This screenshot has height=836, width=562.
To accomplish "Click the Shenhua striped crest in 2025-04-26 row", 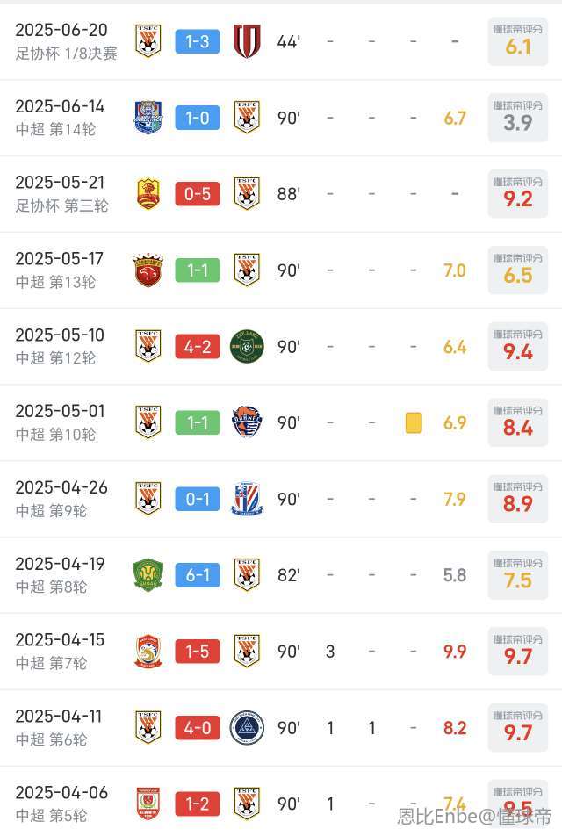I will 247,499.
